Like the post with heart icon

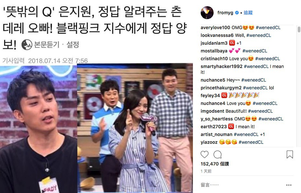pyautogui.click(x=205, y=154)
